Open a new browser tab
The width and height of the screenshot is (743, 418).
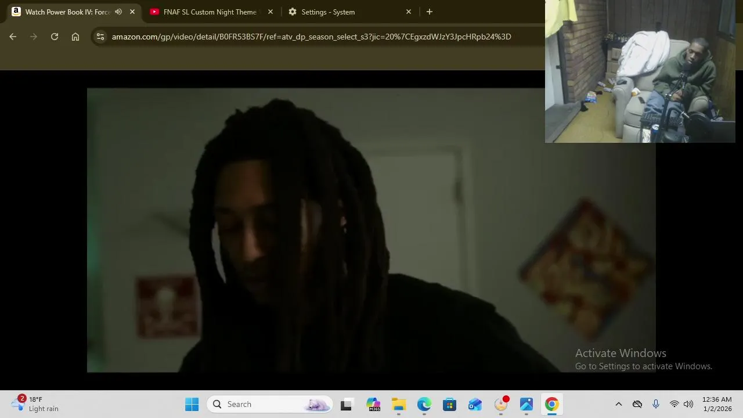tap(430, 12)
